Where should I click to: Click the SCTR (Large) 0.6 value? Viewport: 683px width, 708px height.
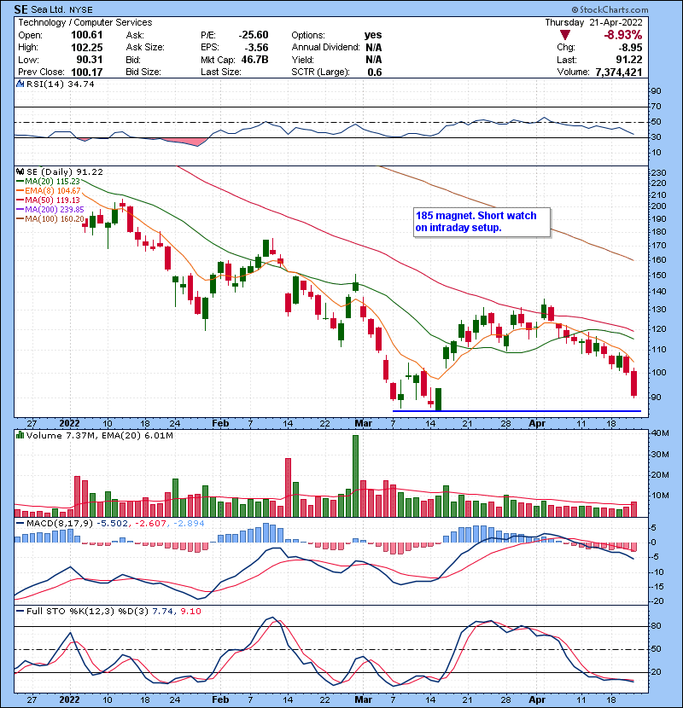click(x=375, y=72)
